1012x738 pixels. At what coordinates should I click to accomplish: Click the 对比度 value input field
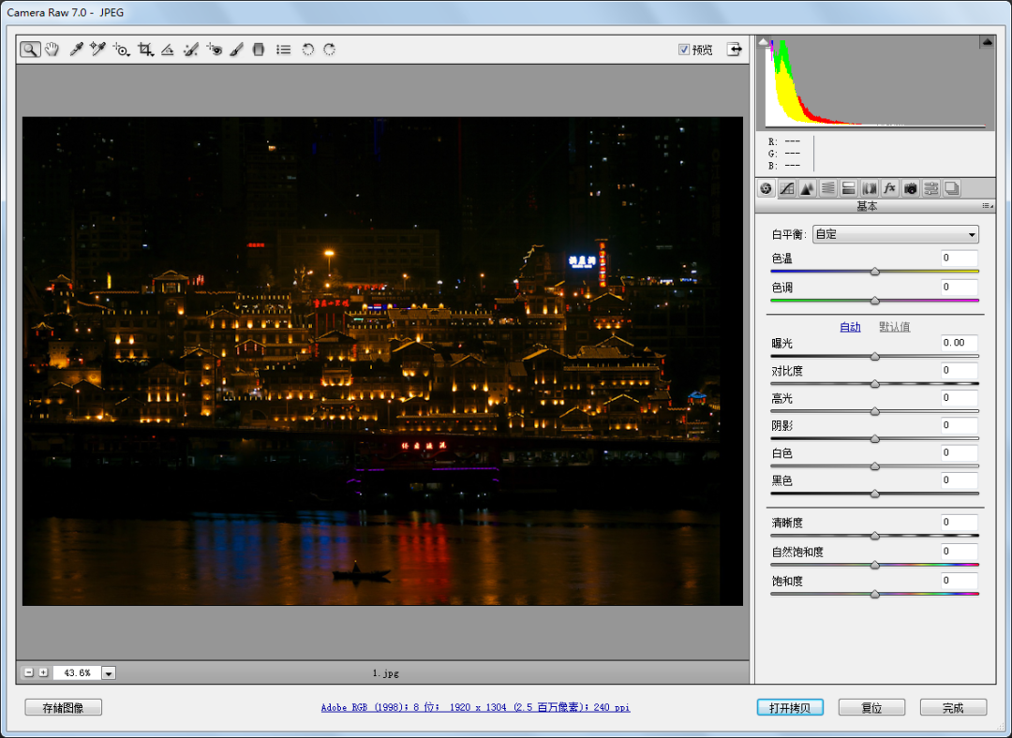pyautogui.click(x=960, y=370)
